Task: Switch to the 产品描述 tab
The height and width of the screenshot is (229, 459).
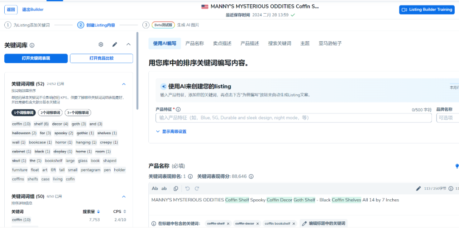Action: pos(250,43)
